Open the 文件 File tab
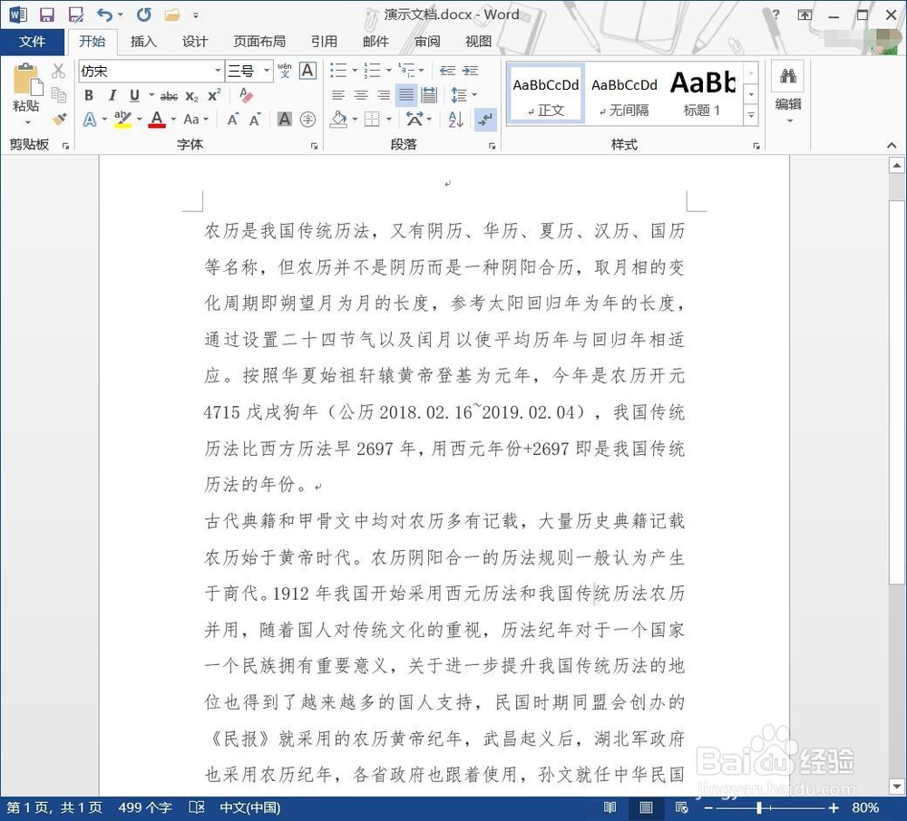This screenshot has height=821, width=907. click(32, 42)
